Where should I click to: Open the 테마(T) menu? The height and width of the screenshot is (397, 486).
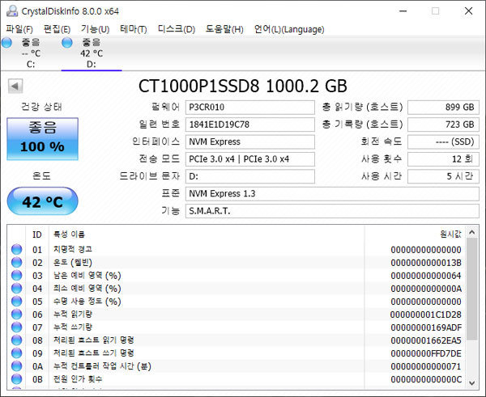click(x=134, y=29)
